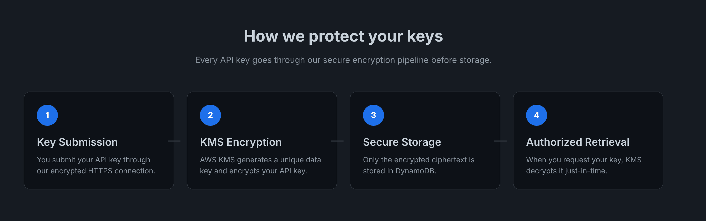This screenshot has height=221, width=706.
Task: Click the blue step 3 circle
Action: pos(373,115)
